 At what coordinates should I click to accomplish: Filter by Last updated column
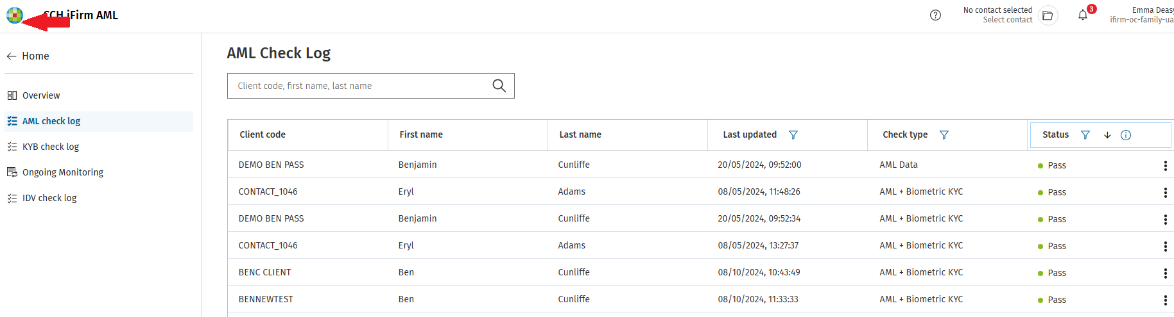[793, 134]
